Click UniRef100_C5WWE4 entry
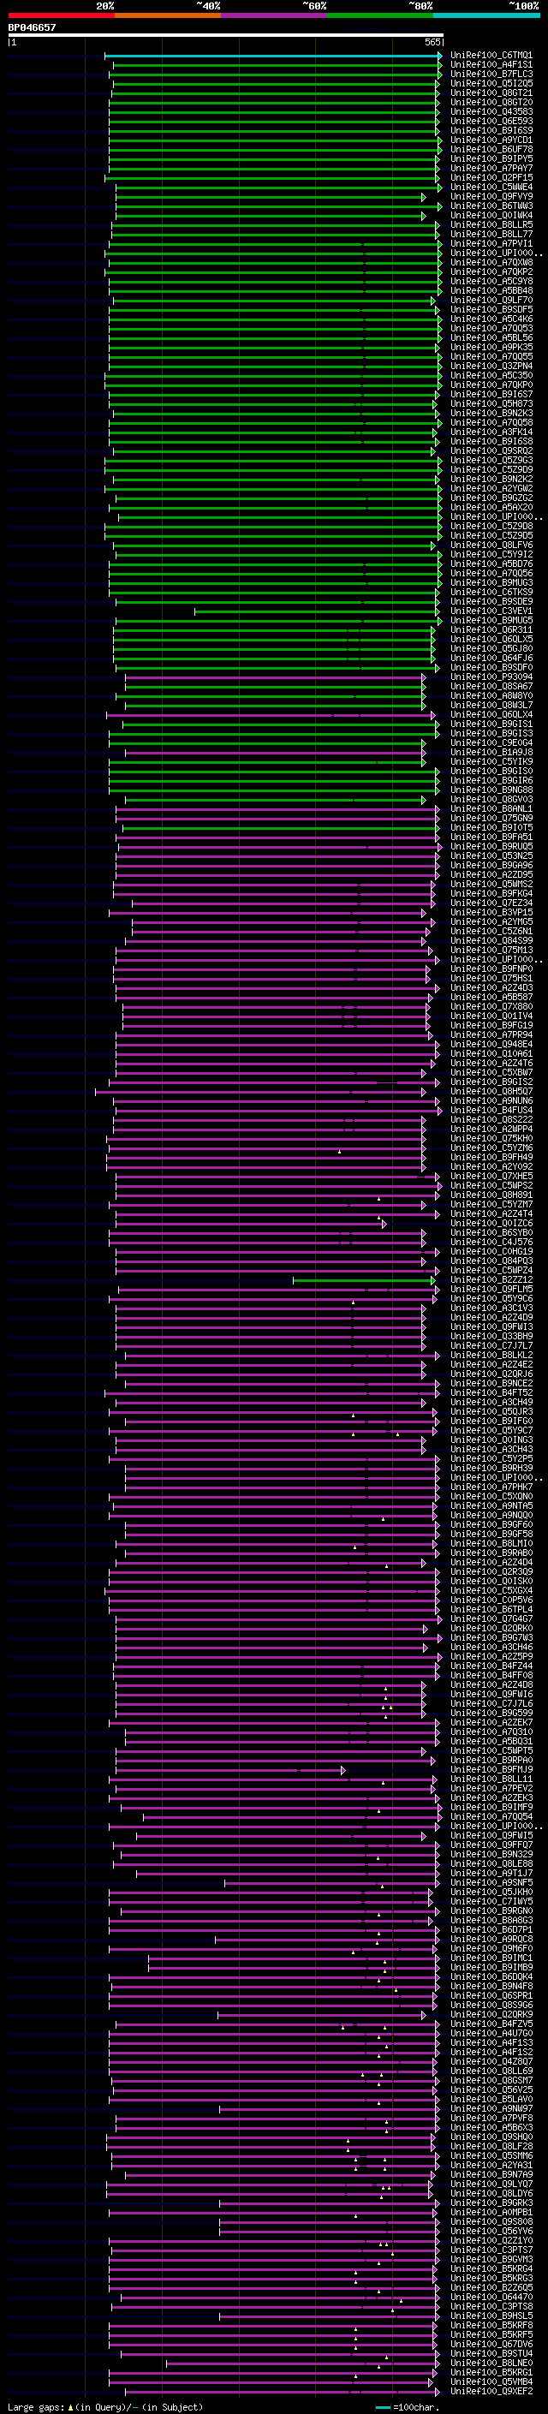 click(x=491, y=188)
